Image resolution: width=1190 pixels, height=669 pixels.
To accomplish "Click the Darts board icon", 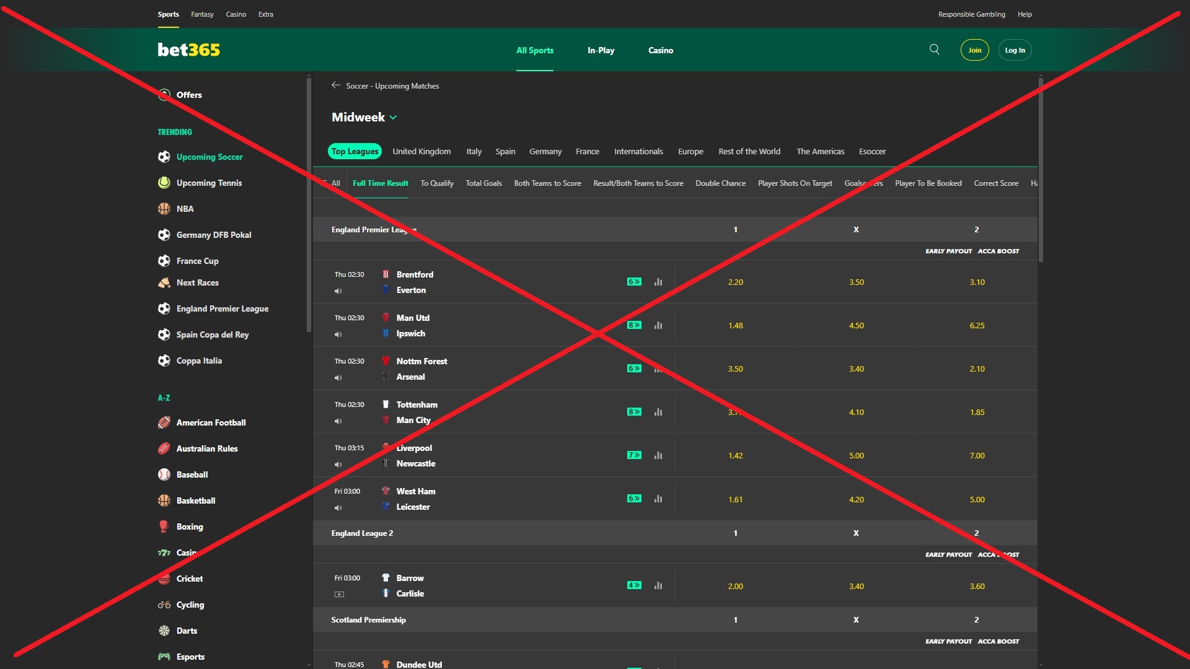I will [164, 631].
